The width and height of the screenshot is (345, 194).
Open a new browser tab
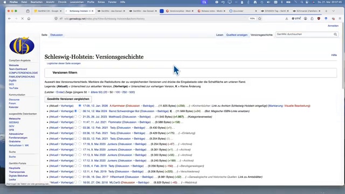(326, 11)
